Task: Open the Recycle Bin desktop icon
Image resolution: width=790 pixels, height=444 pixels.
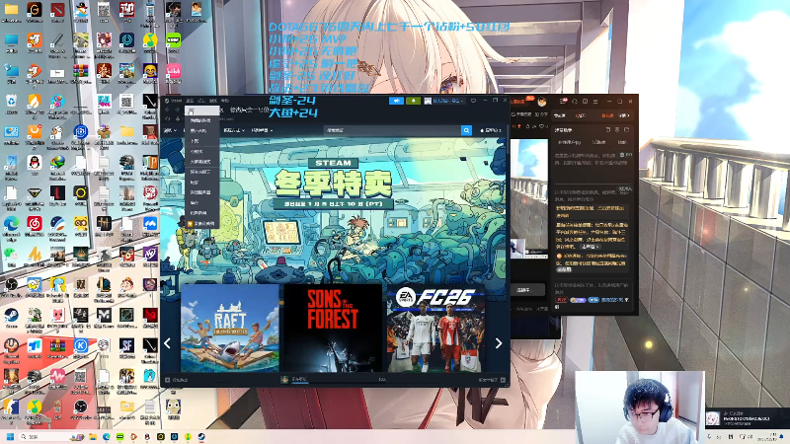Action: tap(11, 102)
